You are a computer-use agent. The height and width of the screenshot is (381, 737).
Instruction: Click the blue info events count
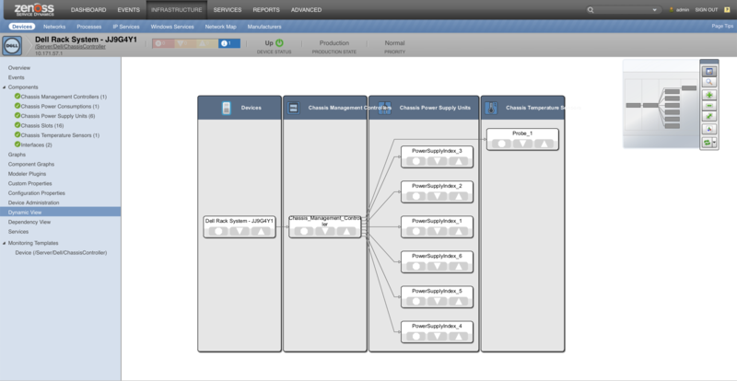228,43
